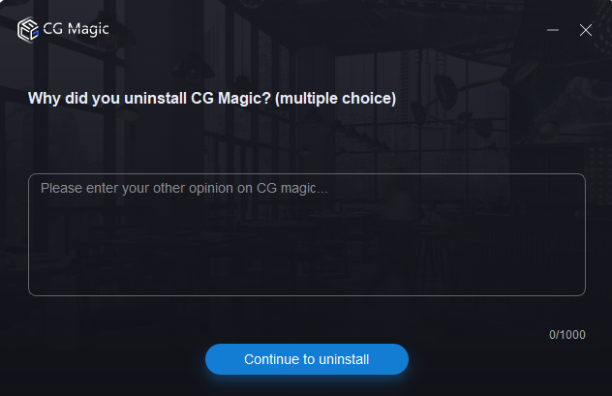Image resolution: width=612 pixels, height=396 pixels.
Task: Click the dash icon next to close
Action: coord(553,30)
